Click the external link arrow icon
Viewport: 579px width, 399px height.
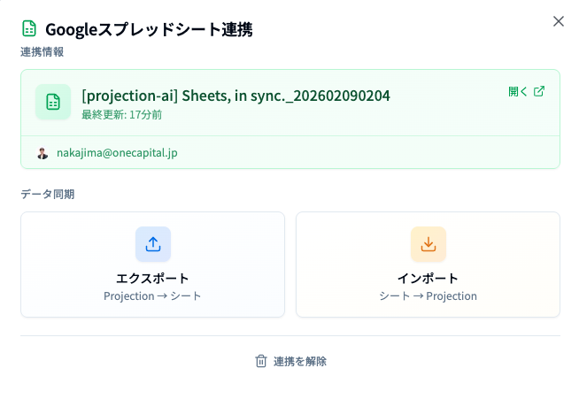click(539, 91)
